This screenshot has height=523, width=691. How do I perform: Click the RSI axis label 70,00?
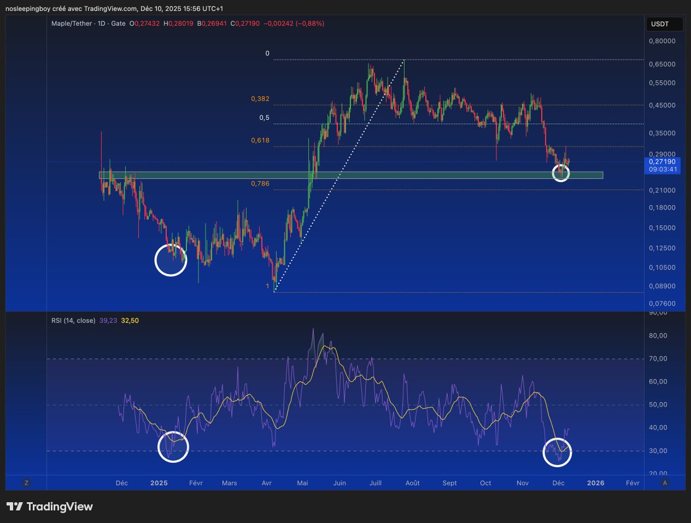(x=658, y=359)
